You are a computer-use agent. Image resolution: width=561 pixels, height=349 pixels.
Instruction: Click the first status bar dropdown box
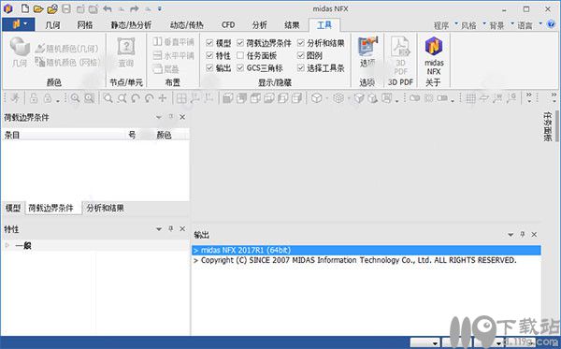pyautogui.click(x=425, y=342)
